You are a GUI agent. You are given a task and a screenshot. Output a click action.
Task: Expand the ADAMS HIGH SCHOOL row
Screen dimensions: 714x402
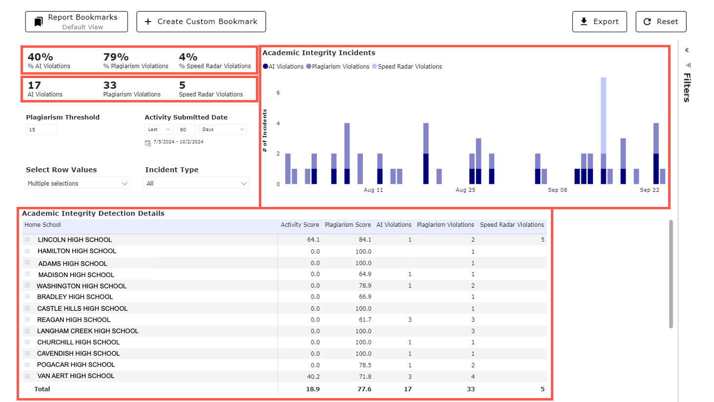point(27,262)
